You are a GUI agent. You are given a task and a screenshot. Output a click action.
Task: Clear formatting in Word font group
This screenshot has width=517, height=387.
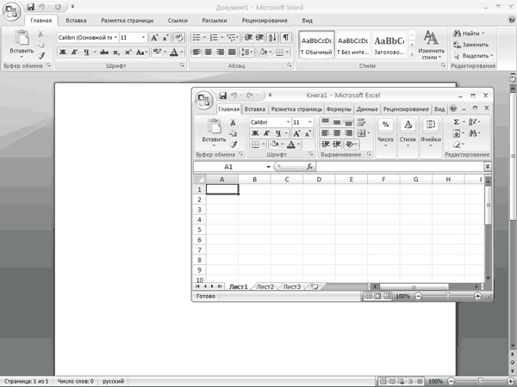coord(178,38)
